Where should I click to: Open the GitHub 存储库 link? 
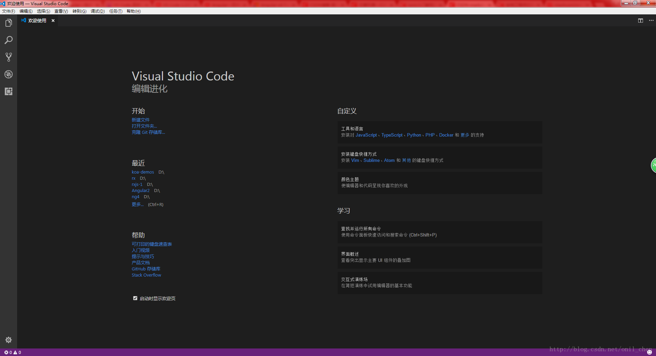146,269
